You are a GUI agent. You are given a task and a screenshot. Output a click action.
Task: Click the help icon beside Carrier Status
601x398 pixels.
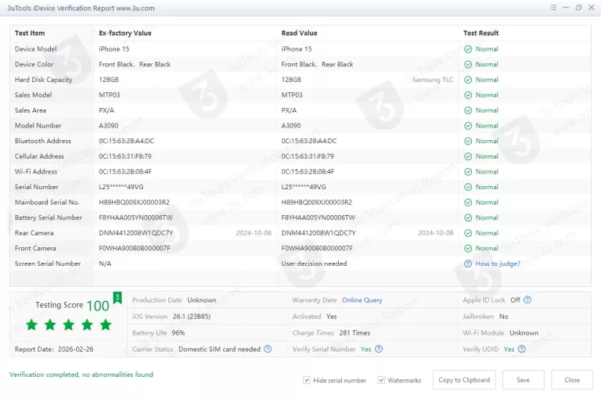click(x=268, y=349)
